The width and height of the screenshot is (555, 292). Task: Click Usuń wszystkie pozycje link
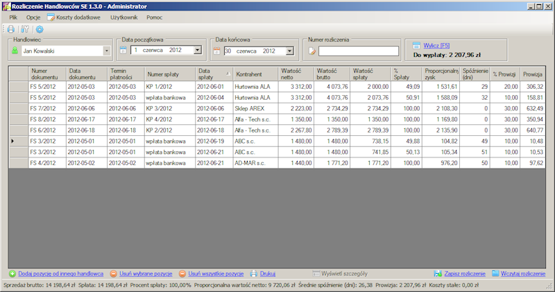tap(216, 273)
